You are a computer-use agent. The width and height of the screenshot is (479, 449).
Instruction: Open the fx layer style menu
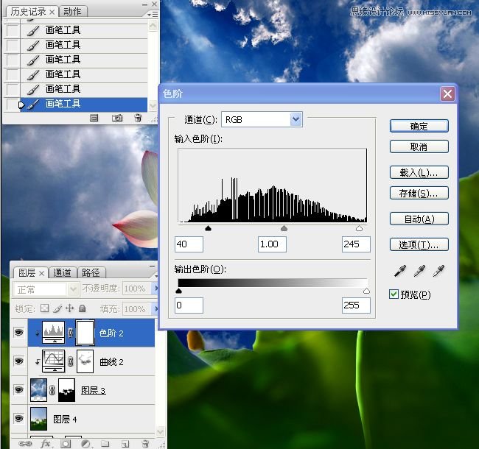tap(46, 444)
